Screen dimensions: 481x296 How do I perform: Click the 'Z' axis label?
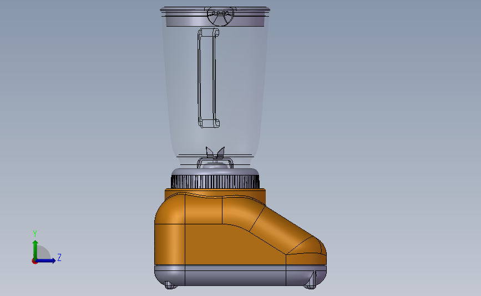[59, 257]
